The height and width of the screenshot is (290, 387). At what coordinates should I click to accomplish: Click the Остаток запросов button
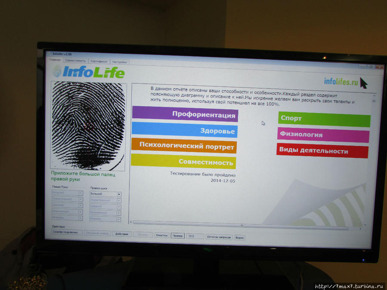click(x=219, y=237)
